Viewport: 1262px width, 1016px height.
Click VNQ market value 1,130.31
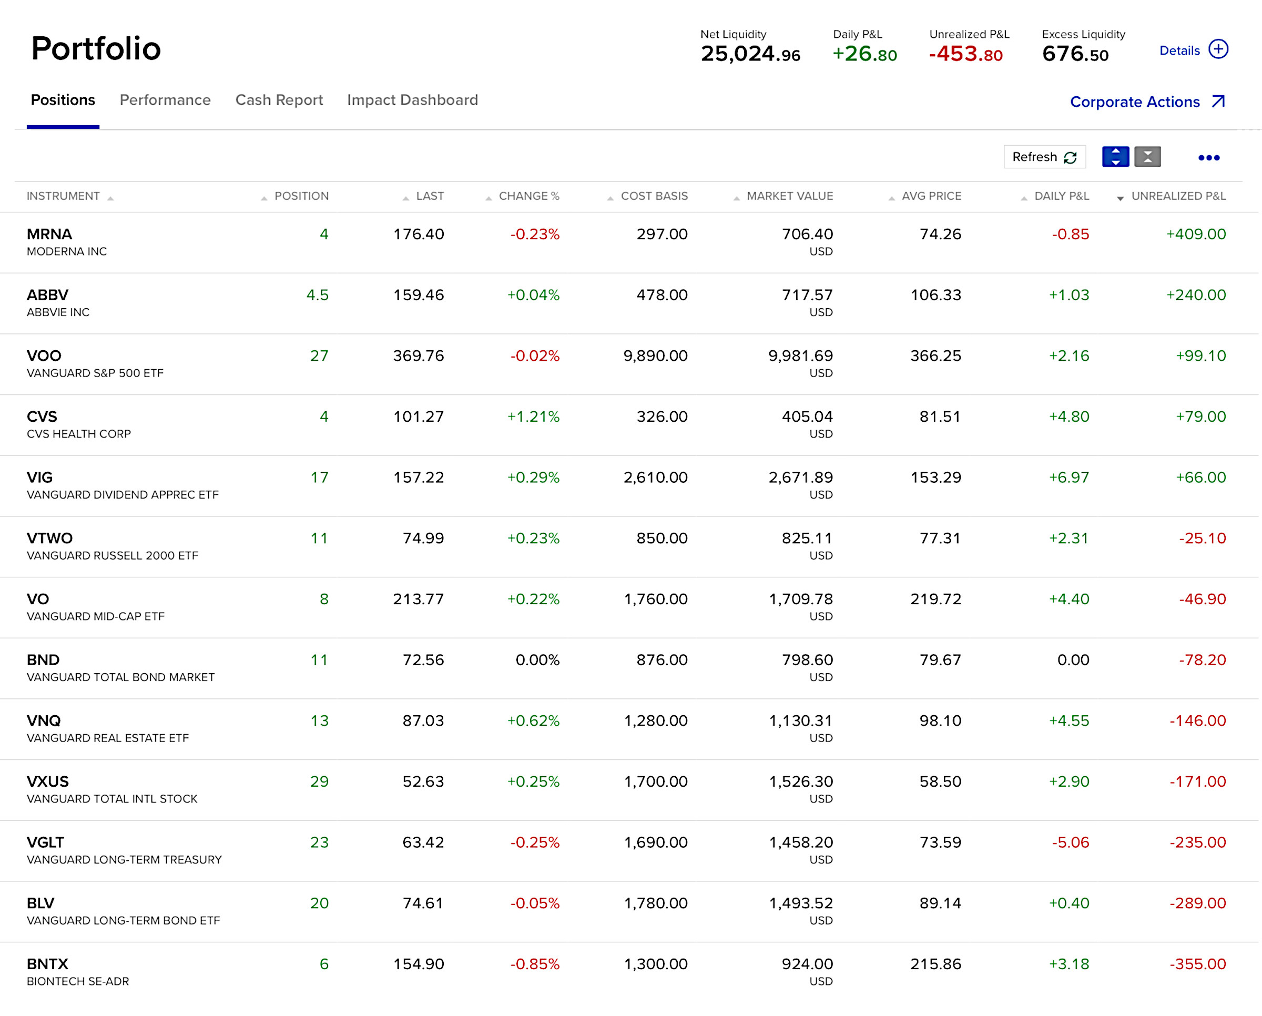point(801,721)
